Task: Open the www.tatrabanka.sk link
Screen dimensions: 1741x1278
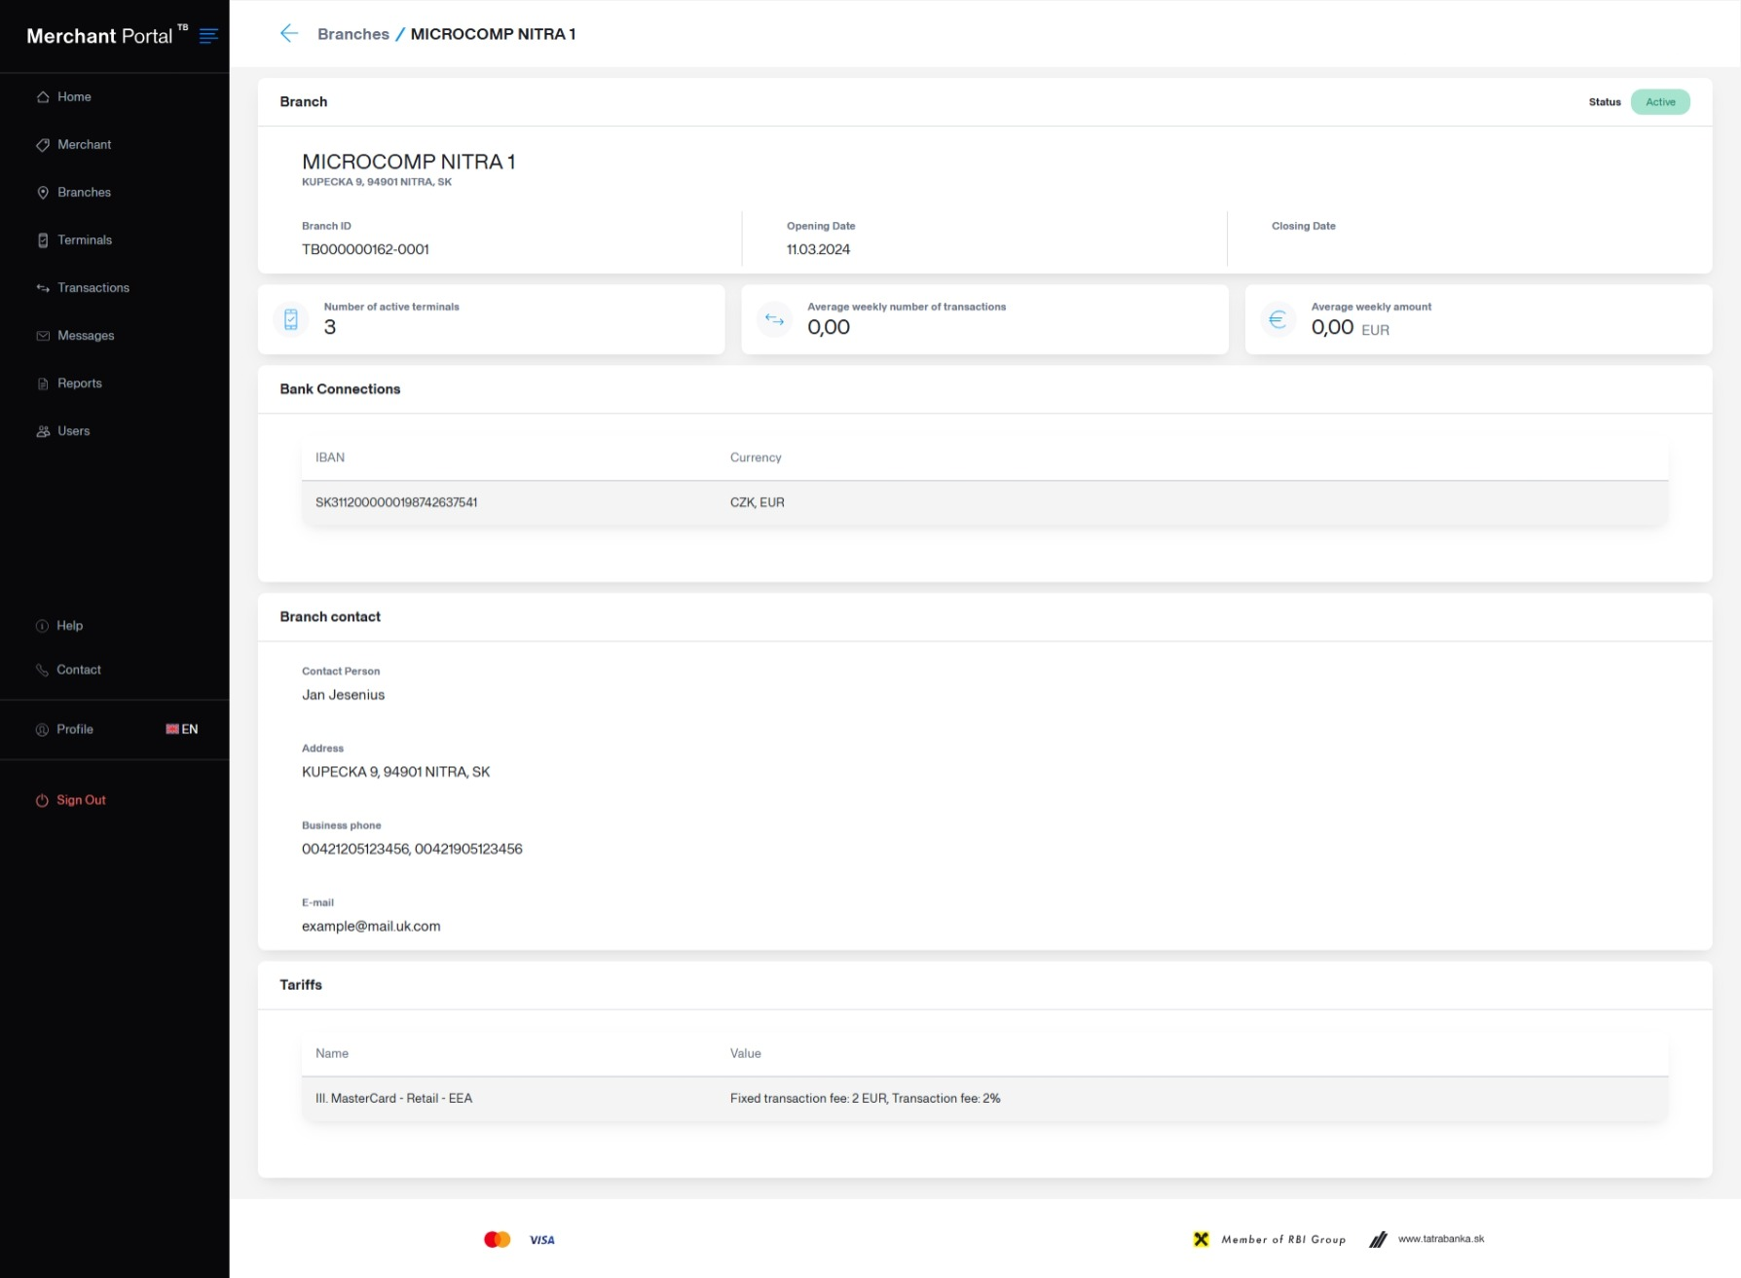Action: 1440,1239
